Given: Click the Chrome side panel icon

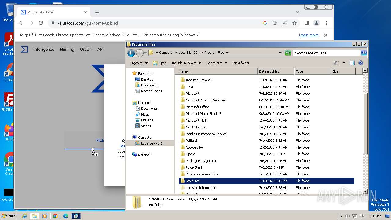Looking at the screenshot, I should (x=307, y=23).
